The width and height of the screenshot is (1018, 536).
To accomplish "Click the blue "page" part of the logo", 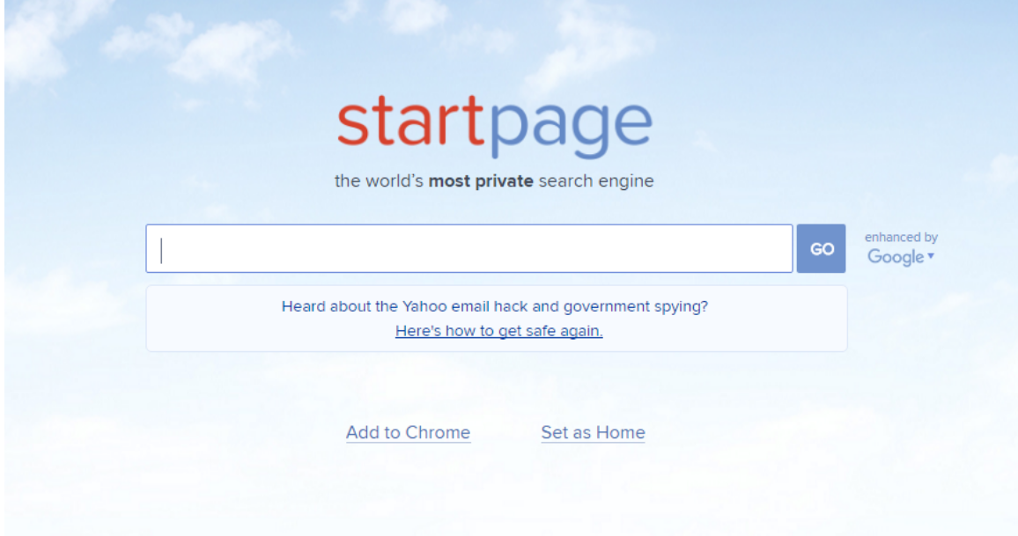I will [x=571, y=129].
